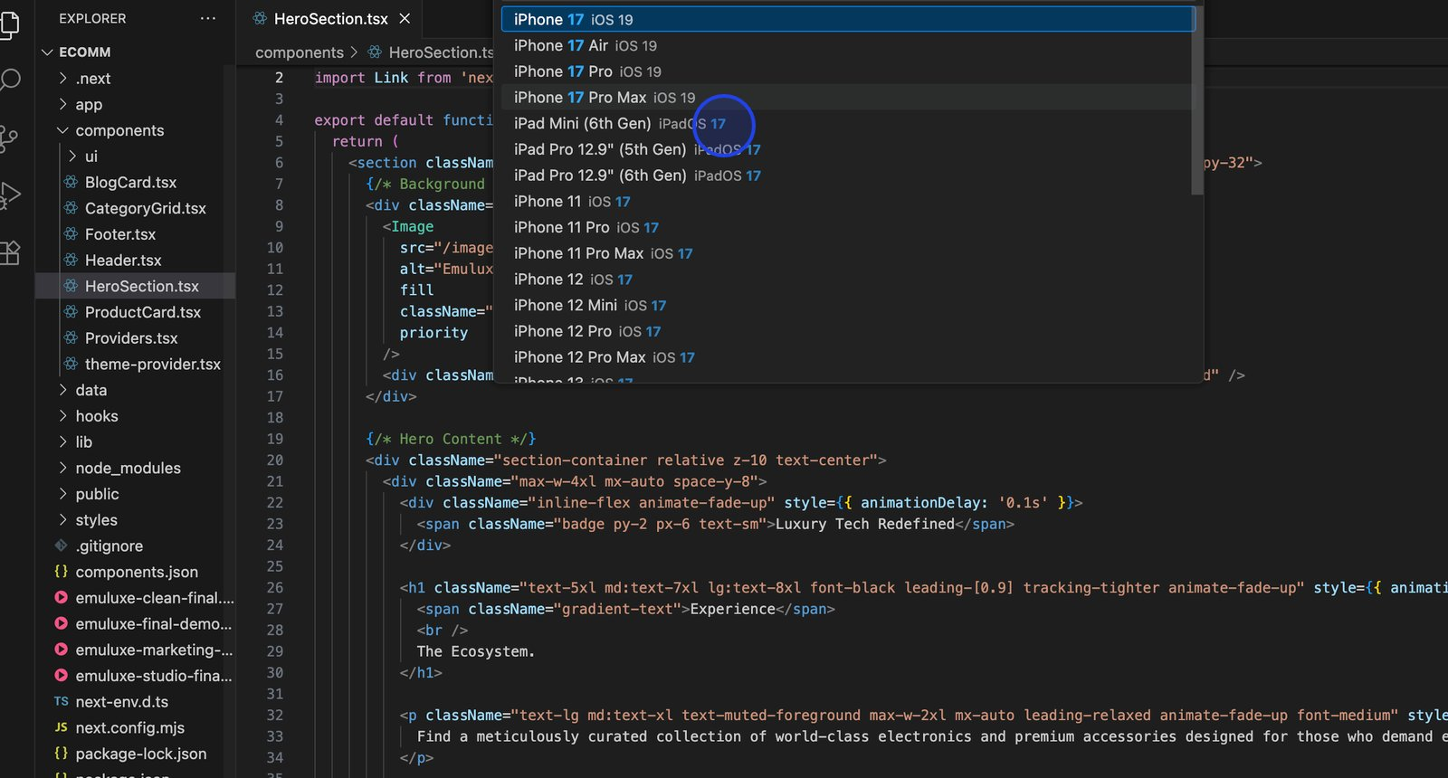
Task: Open the Source Control view icon
Action: 9,138
